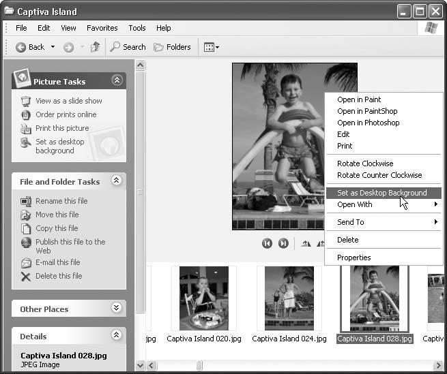This screenshot has width=447, height=374.
Task: Open the Favorites menu
Action: click(102, 28)
